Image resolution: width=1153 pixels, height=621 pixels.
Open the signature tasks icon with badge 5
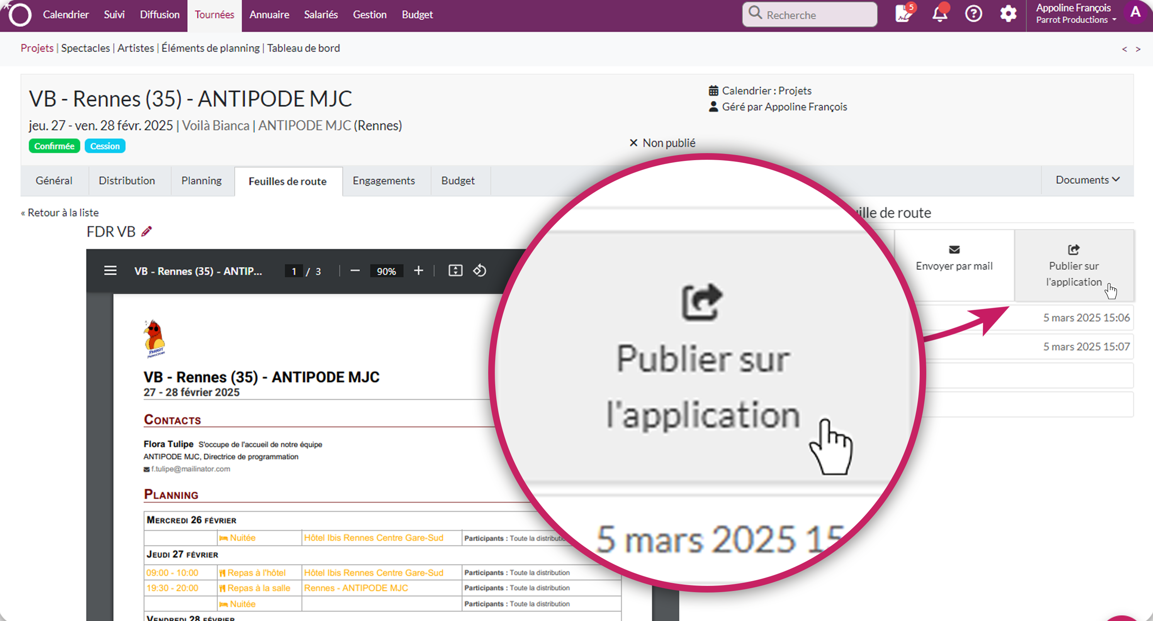(904, 14)
